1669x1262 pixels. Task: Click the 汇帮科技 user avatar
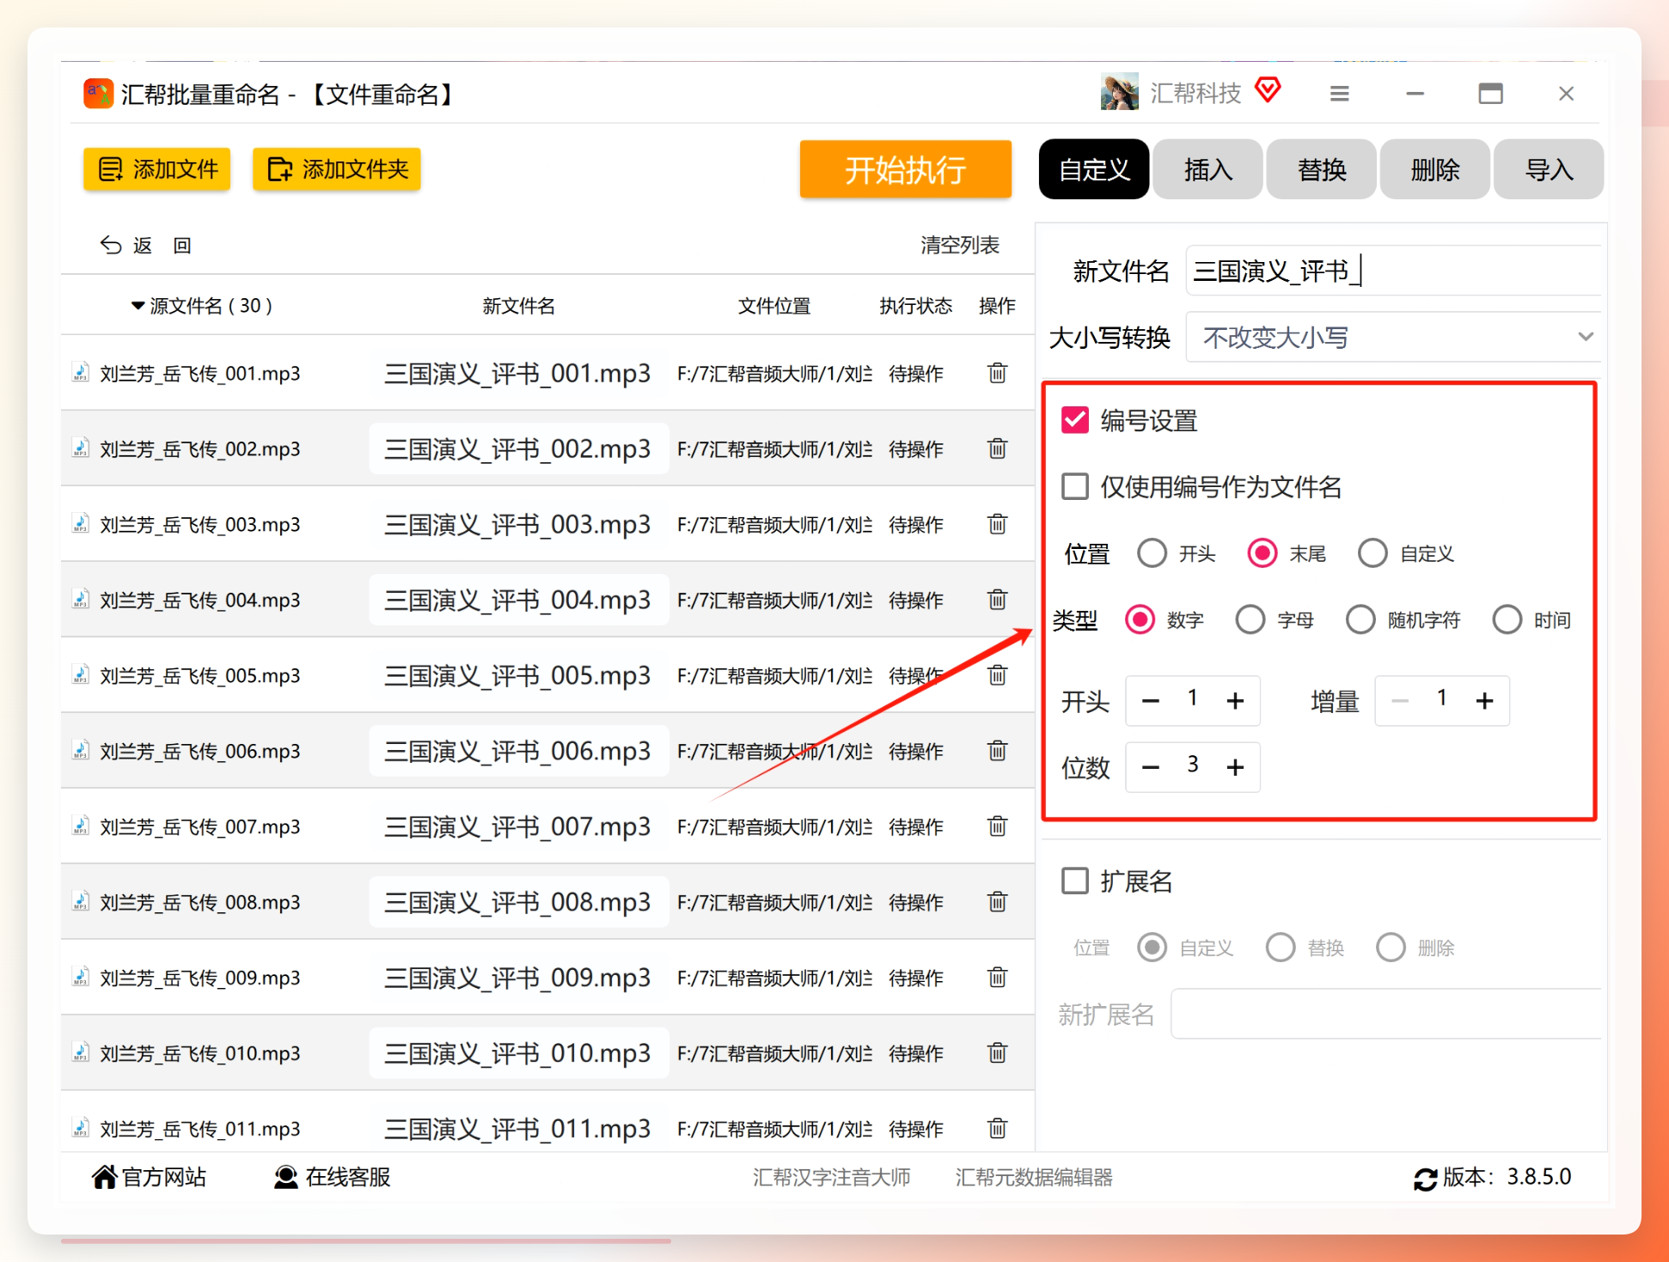[x=1119, y=92]
